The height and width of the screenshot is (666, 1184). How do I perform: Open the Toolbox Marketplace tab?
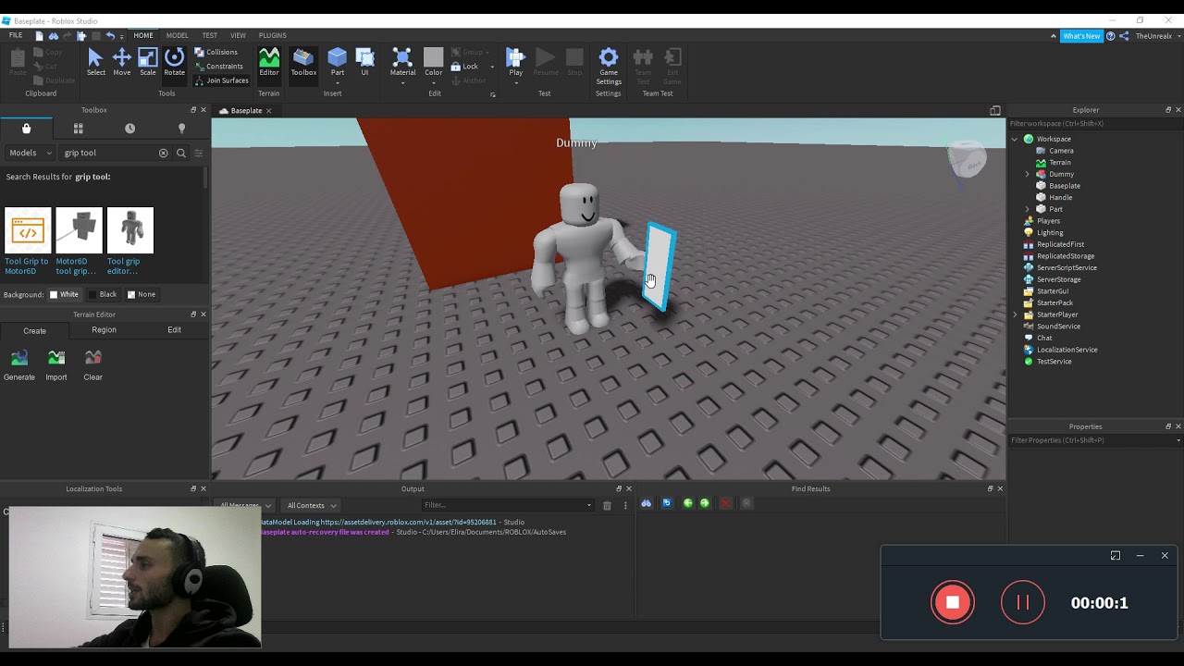coord(26,129)
